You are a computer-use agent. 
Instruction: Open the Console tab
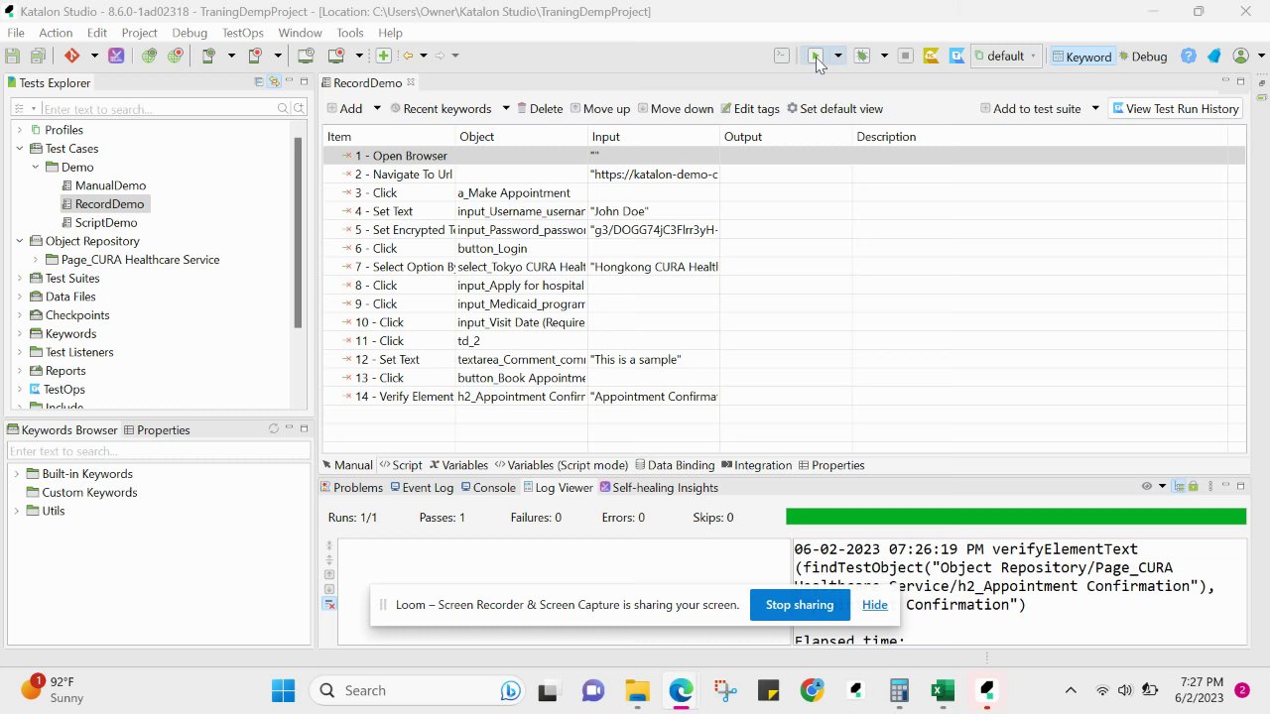487,488
